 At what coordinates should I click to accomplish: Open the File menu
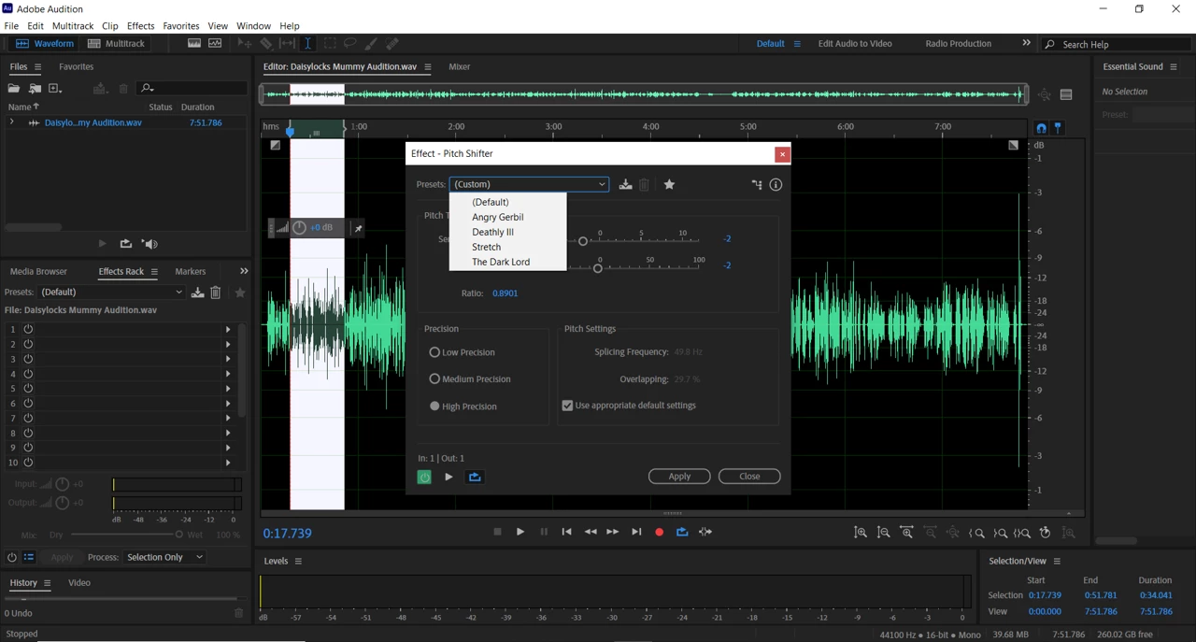pyautogui.click(x=11, y=26)
